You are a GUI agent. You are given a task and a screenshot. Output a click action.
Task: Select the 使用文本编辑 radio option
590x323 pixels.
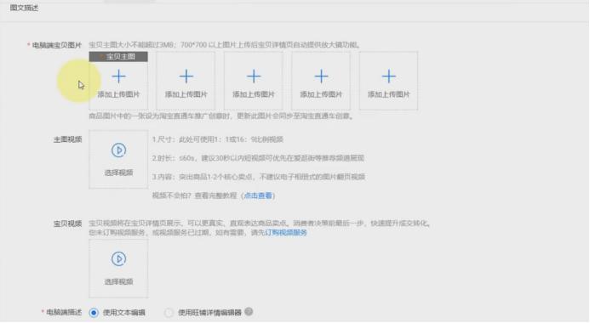94,313
